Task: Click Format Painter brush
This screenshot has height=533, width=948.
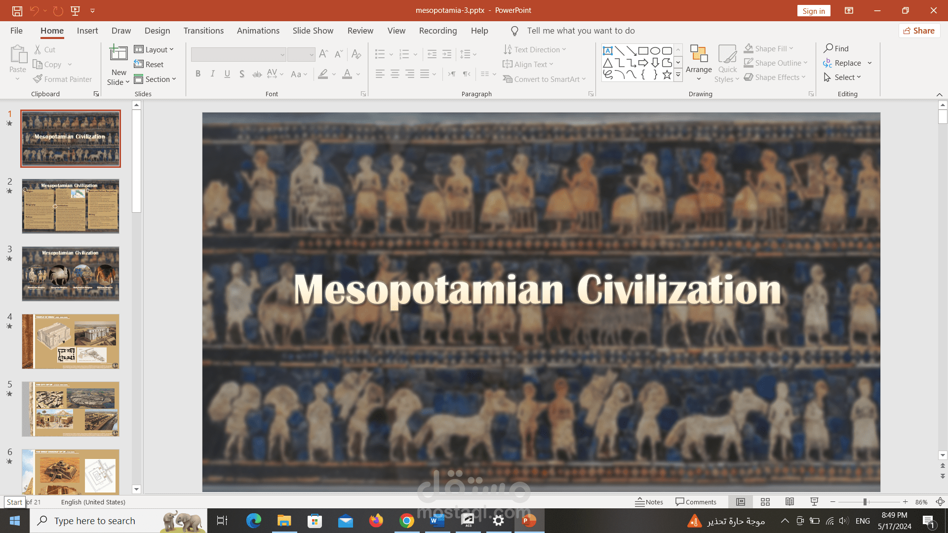Action: click(63, 79)
